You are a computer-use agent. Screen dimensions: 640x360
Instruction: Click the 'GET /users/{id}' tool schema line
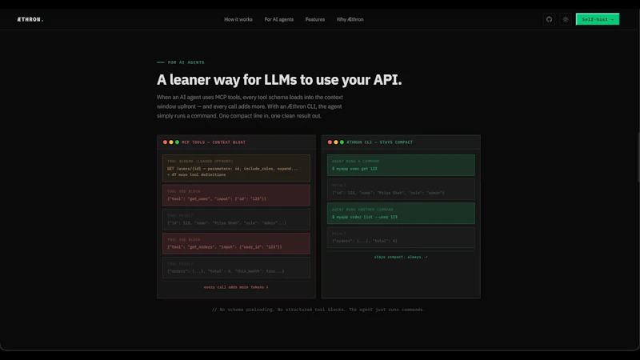[232, 169]
